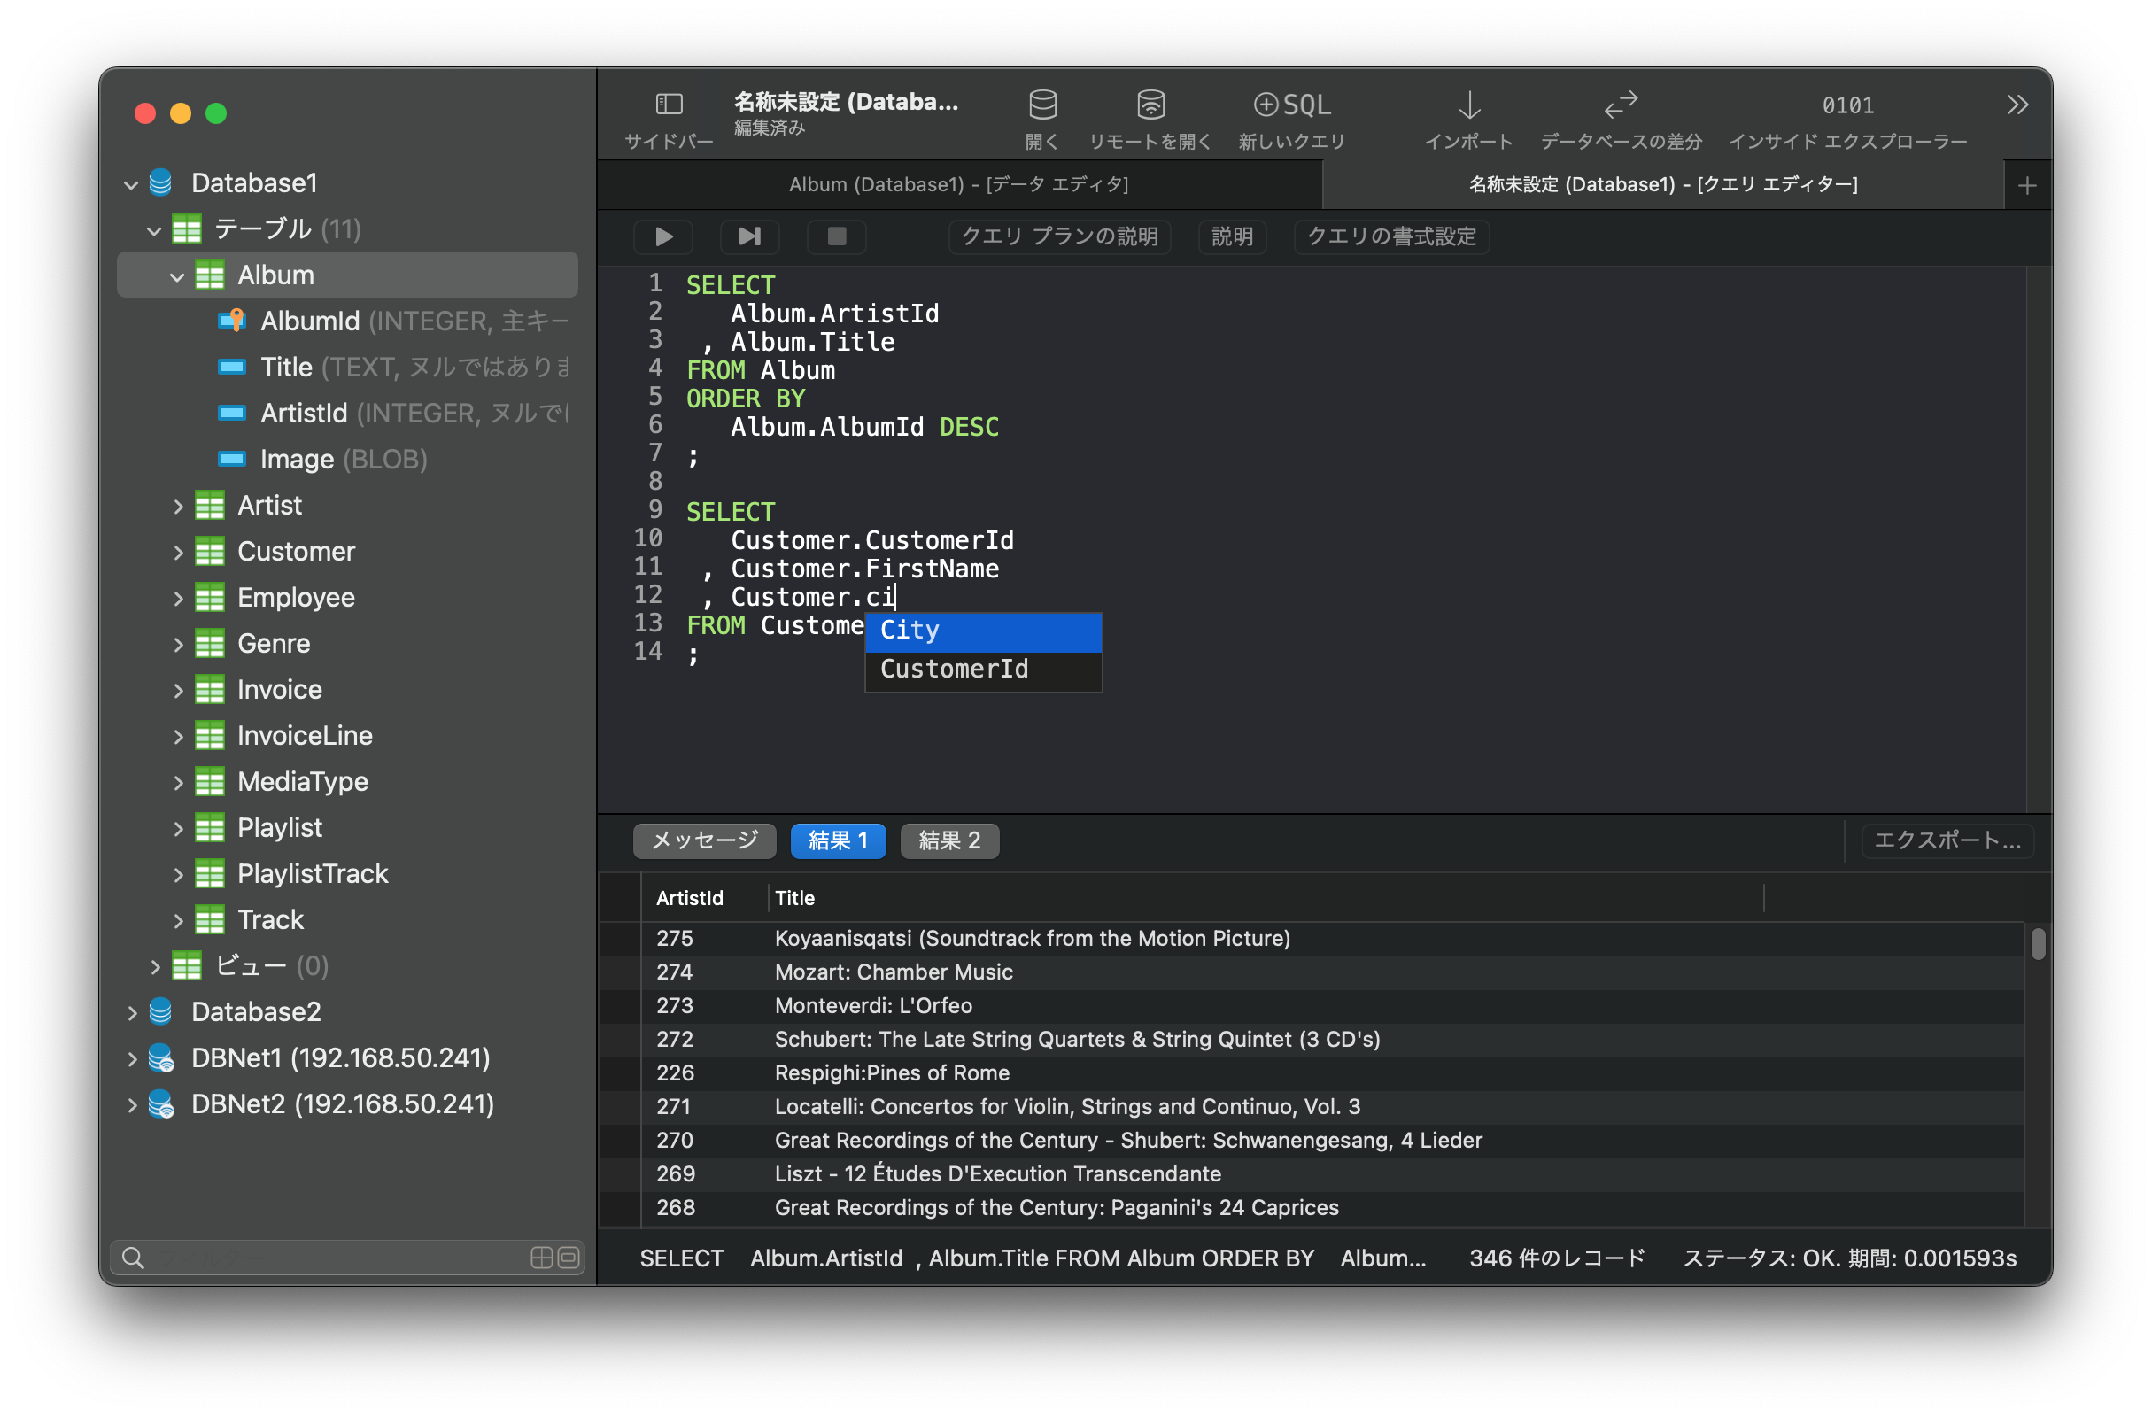This screenshot has height=1417, width=2152.
Task: Click the 346 件のレコード status text
Action: [1556, 1258]
